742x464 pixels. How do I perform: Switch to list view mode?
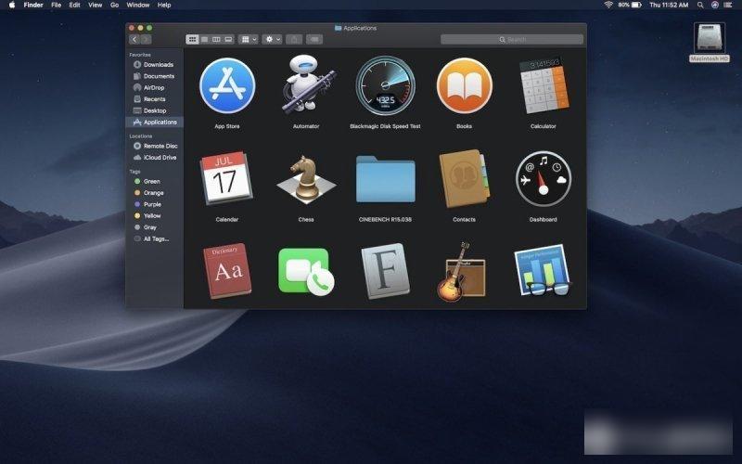[204, 39]
